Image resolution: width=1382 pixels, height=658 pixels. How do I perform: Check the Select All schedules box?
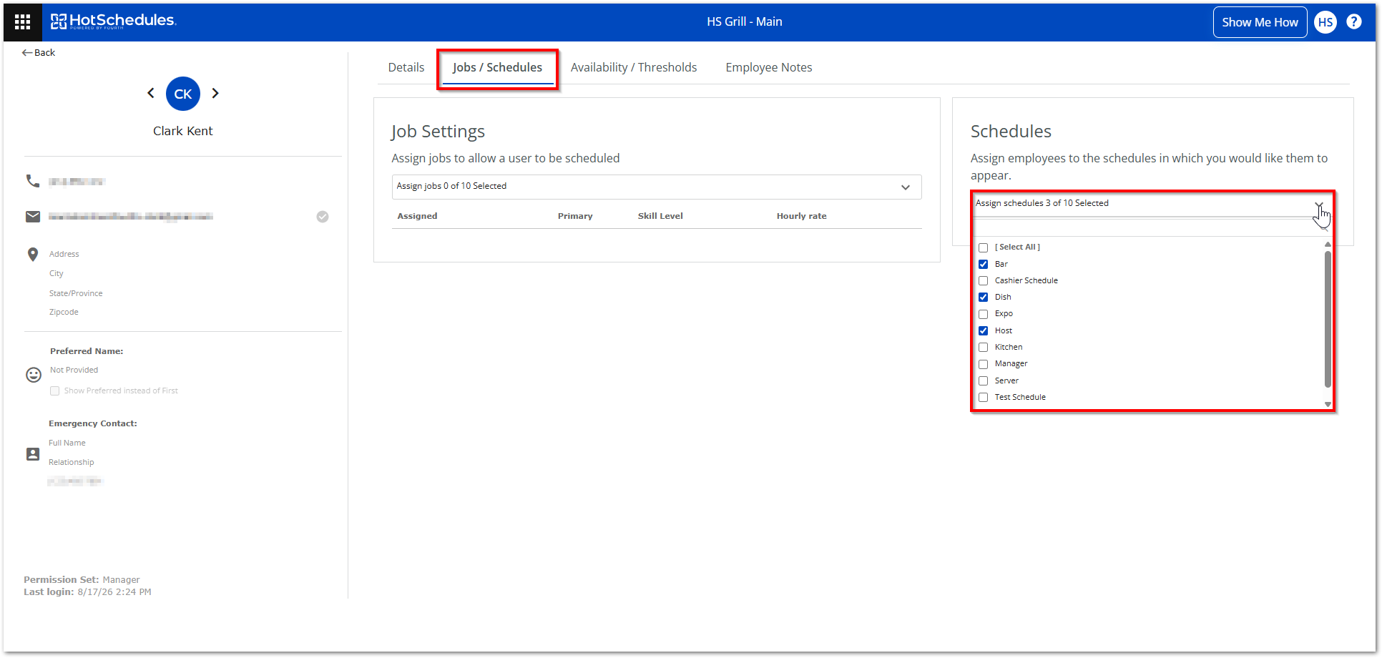pos(984,247)
